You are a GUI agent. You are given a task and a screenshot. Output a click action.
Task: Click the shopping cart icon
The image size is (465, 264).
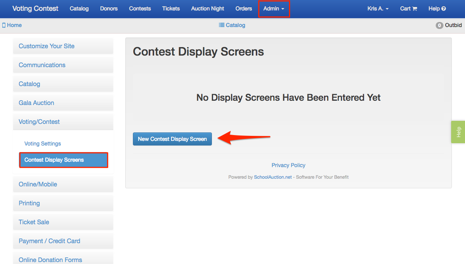415,8
